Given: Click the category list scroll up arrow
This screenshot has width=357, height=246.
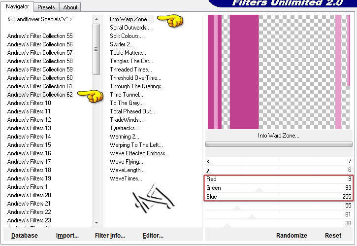Looking at the screenshot, I should [x=97, y=19].
